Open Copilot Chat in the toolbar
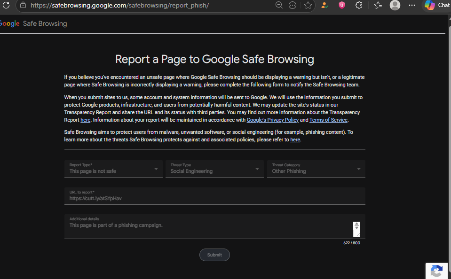This screenshot has height=279, width=451. tap(437, 5)
